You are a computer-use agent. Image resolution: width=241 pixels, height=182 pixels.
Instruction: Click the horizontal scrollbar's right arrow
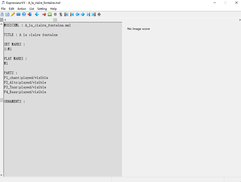[x=239, y=20]
